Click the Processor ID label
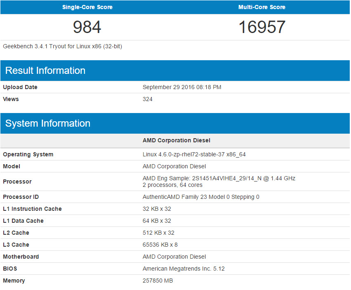This screenshot has width=351, height=290. pyautogui.click(x=21, y=197)
